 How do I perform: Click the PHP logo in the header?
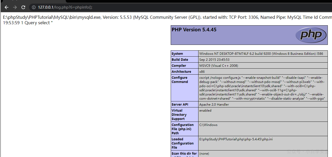click(x=311, y=35)
